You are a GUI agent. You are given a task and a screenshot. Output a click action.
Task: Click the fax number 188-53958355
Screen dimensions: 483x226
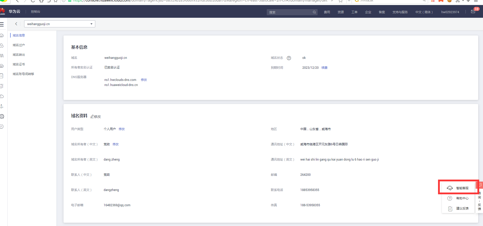(310, 205)
